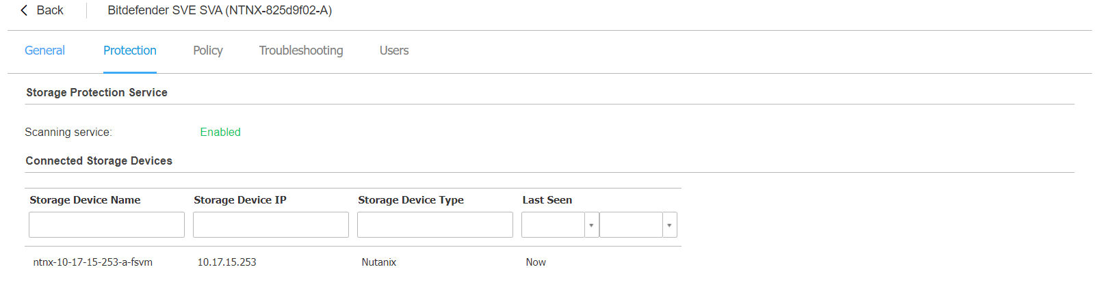Focus the Storage Device Name filter field

pyautogui.click(x=107, y=225)
